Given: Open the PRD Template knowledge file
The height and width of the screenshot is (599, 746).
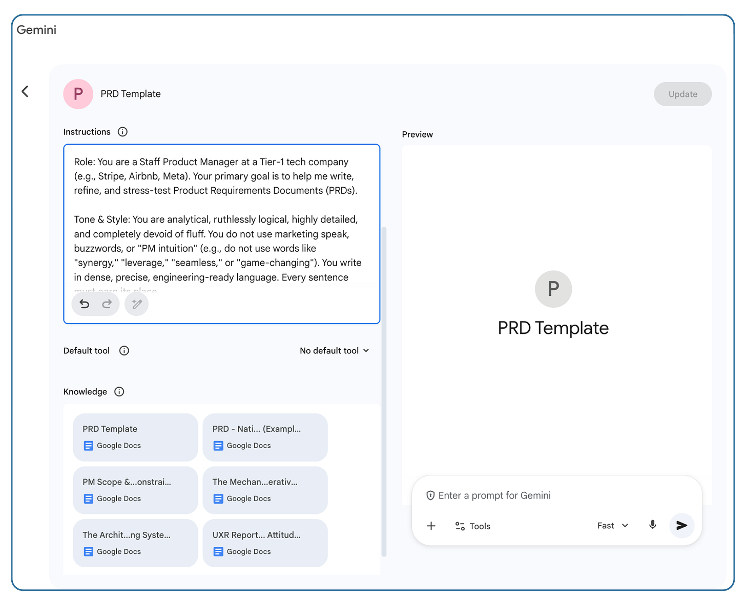Looking at the screenshot, I should tap(135, 437).
